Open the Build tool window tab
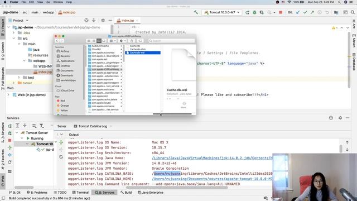The height and width of the screenshot is (201, 357). point(126,193)
